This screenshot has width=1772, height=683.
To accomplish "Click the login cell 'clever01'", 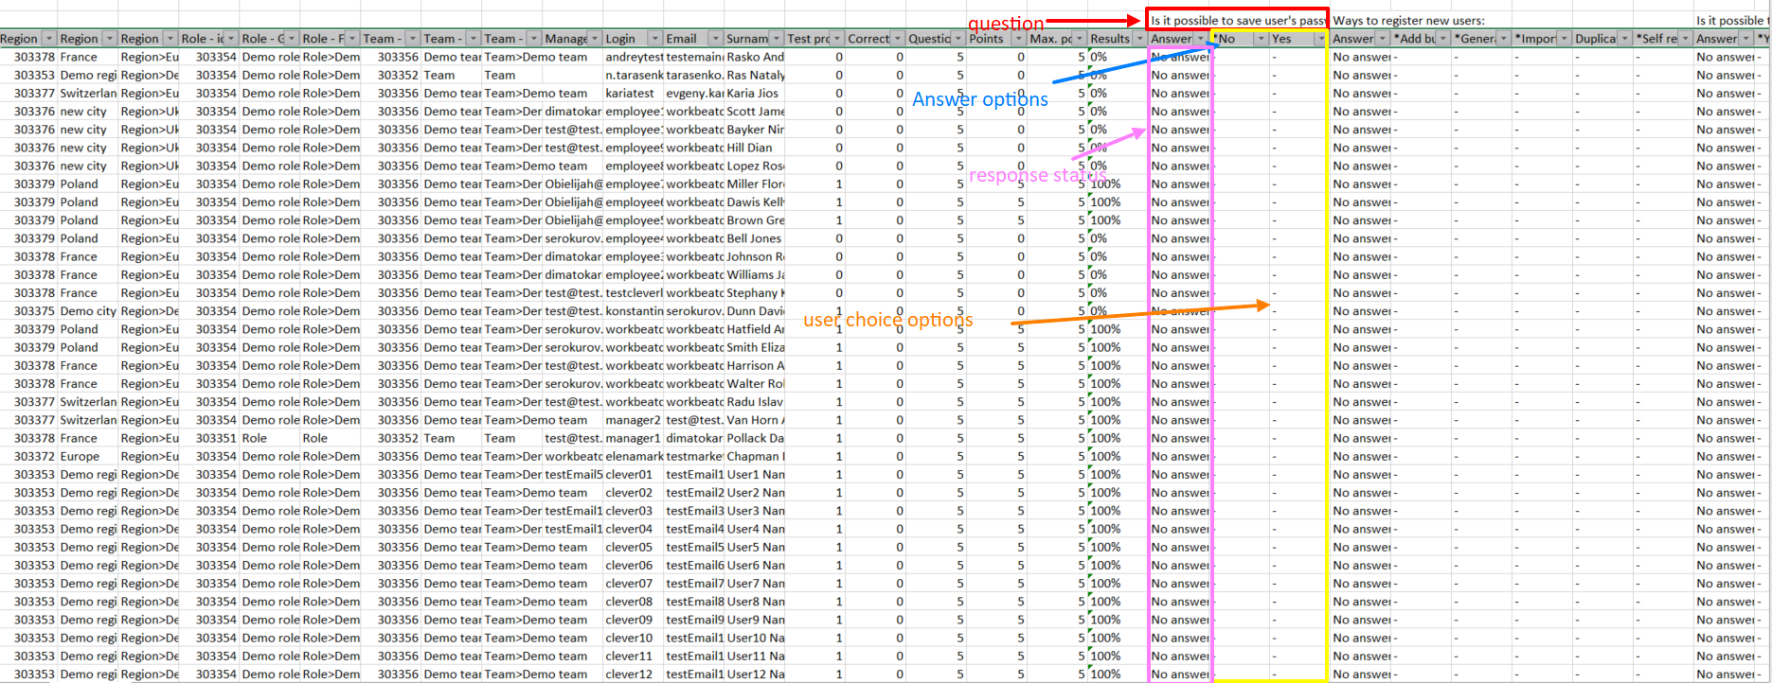I will pos(634,475).
